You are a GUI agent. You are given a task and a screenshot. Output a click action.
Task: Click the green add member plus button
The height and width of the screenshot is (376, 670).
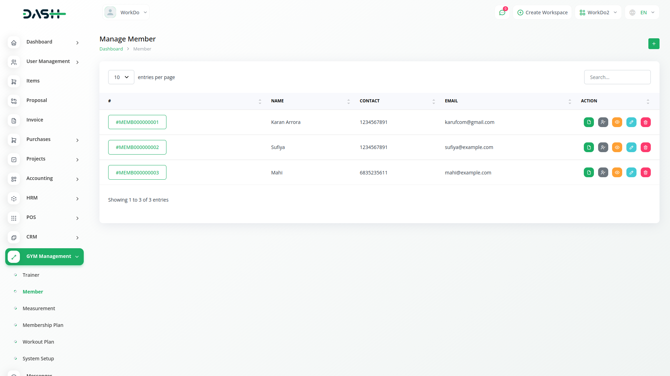click(x=654, y=44)
